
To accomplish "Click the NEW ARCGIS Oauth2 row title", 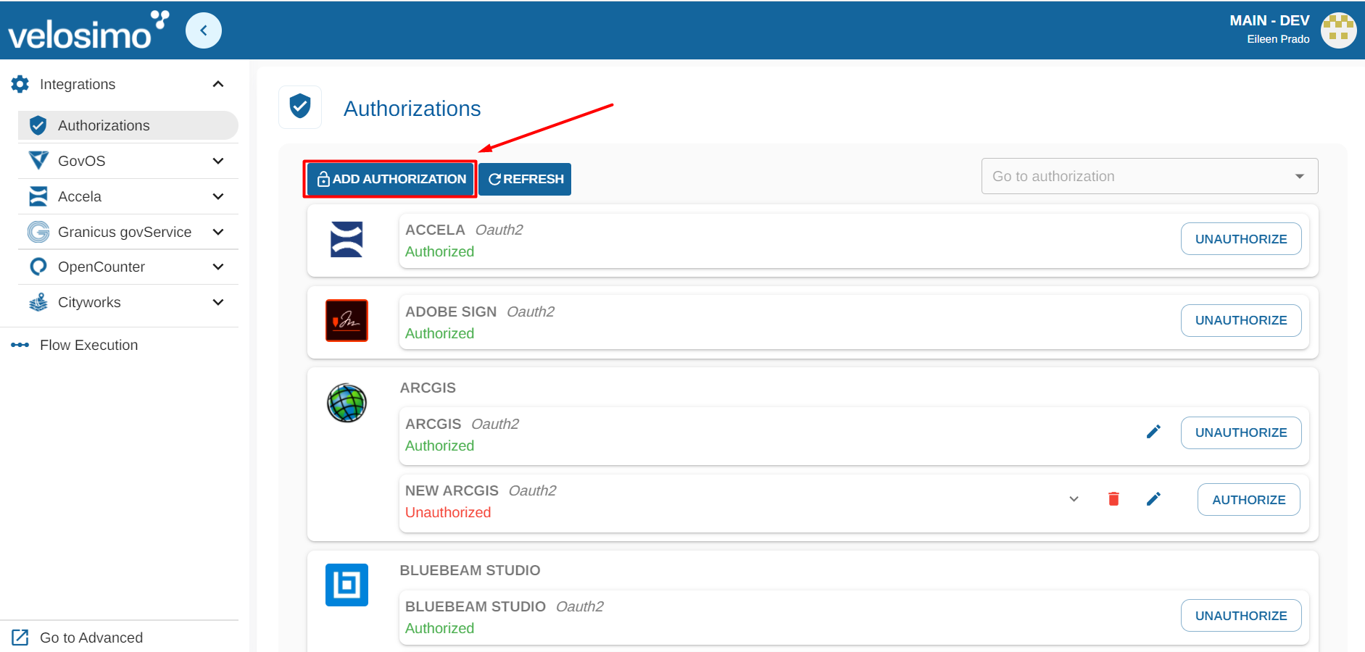I will (481, 490).
